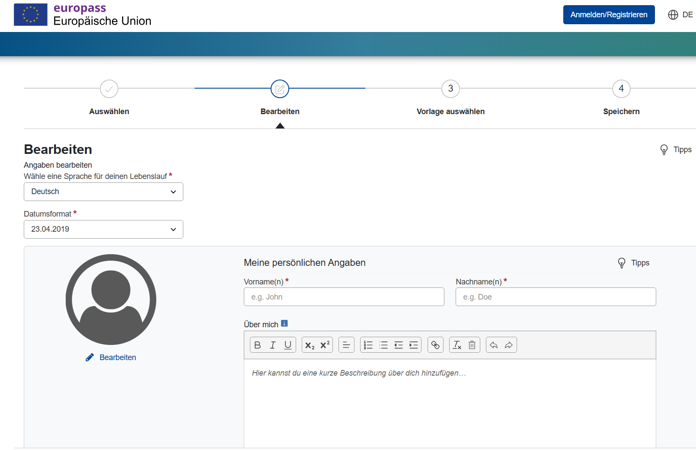696x450 pixels.
Task: Toggle italic text formatting
Action: coord(273,345)
